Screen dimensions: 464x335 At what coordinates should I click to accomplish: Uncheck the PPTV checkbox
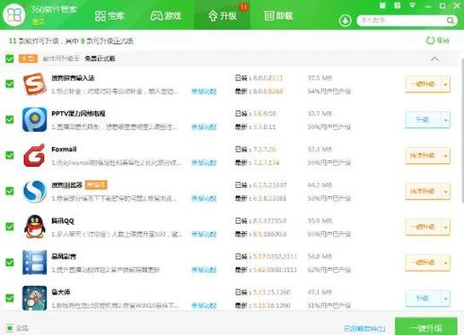(10, 119)
